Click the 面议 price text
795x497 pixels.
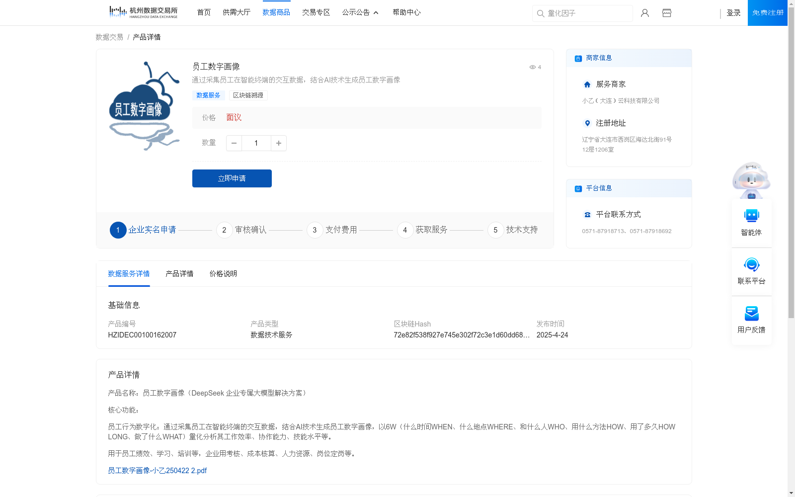pos(234,118)
